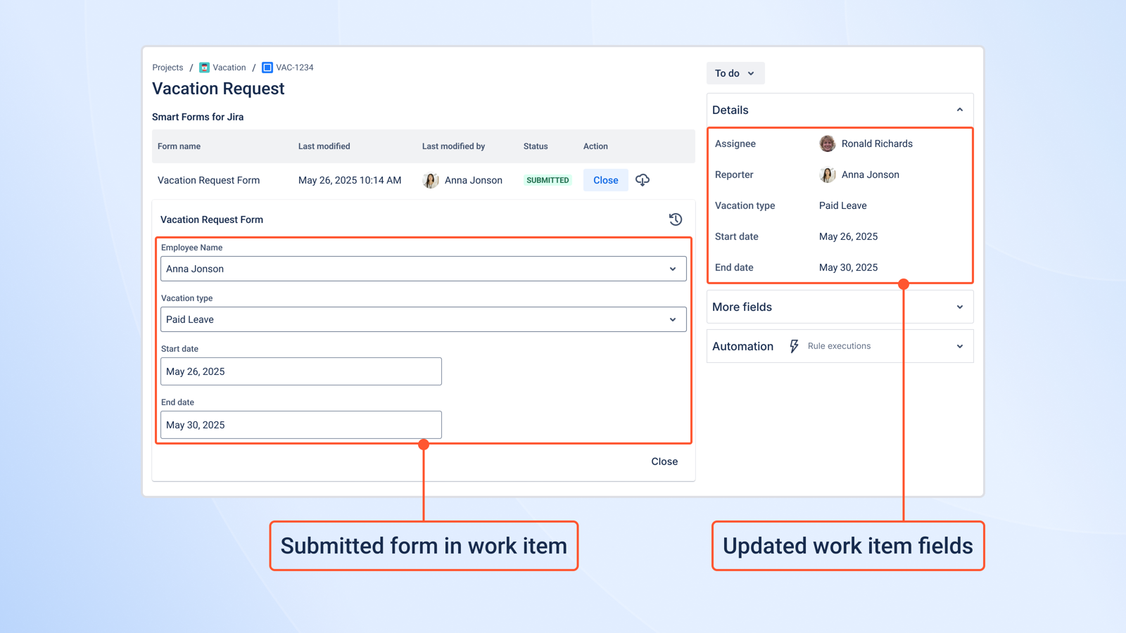Screen dimensions: 1126x633
Task: Click the Last modified column header
Action: (324, 146)
